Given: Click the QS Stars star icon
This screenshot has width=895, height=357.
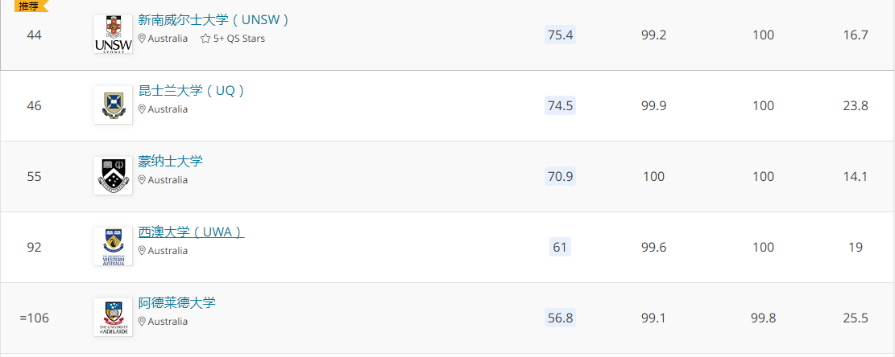Looking at the screenshot, I should pos(205,39).
